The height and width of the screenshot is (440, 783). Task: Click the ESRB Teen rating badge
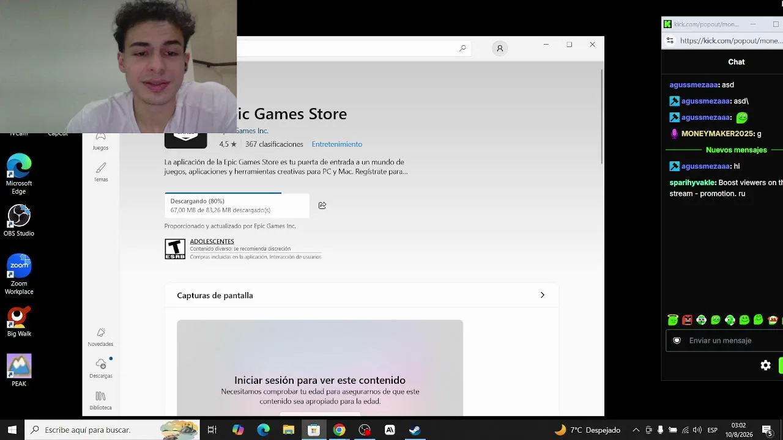[175, 249]
